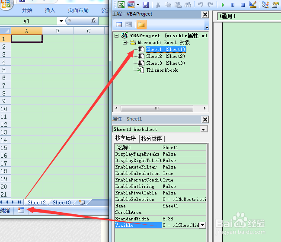Screen dimensions: 281x242
Task: Click the ScrollArea property value field
Action: [184, 212]
